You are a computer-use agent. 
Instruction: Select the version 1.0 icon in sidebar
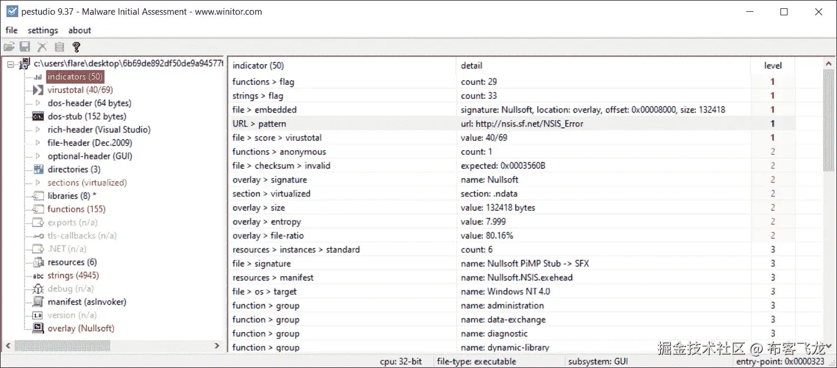[37, 315]
